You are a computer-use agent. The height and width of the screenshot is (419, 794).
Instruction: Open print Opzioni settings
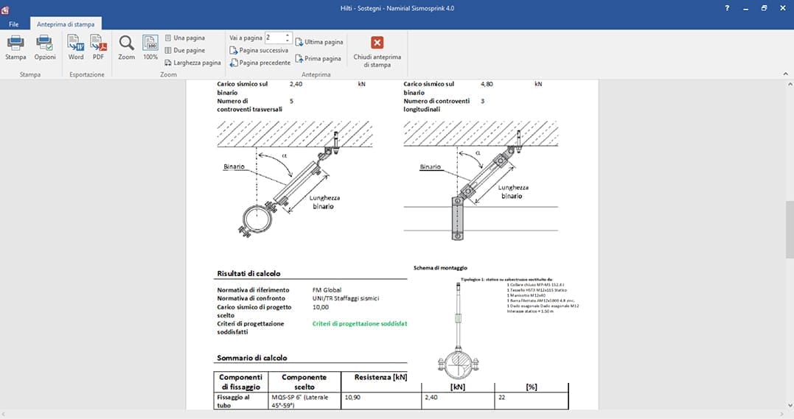click(x=44, y=48)
